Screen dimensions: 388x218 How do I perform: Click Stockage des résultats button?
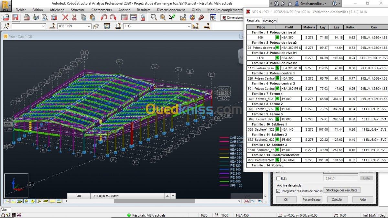(x=342, y=190)
